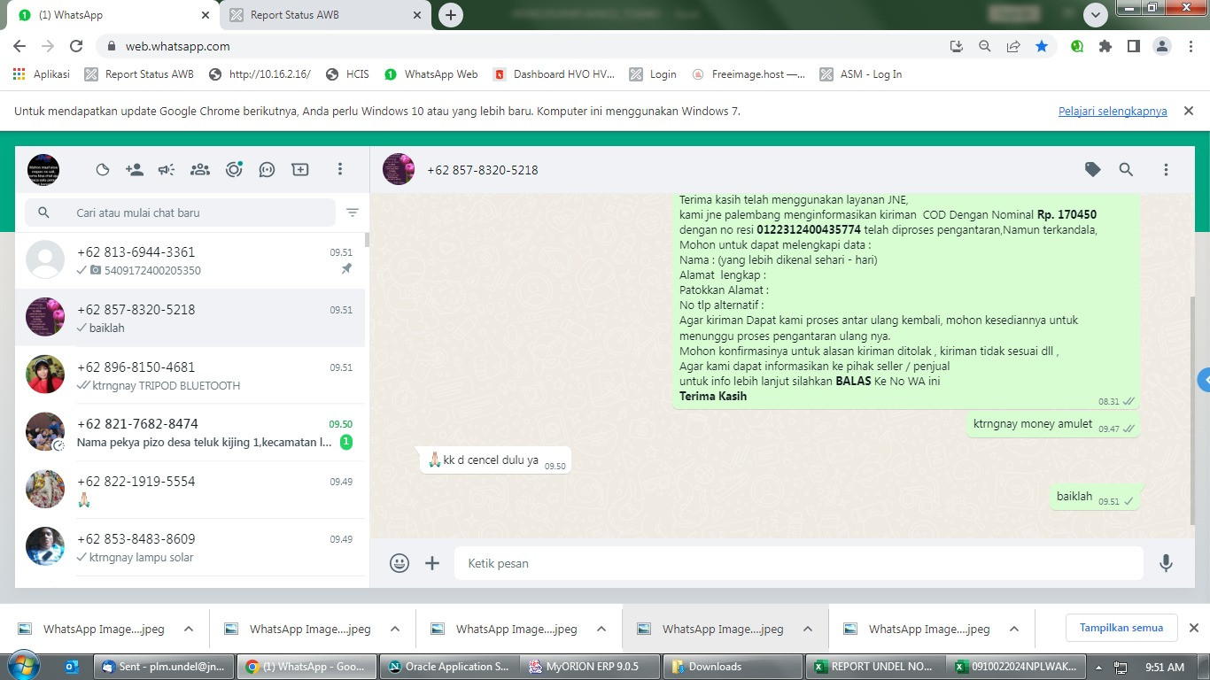
Task: Open chat with +62 813-6944-3361
Action: [x=190, y=260]
